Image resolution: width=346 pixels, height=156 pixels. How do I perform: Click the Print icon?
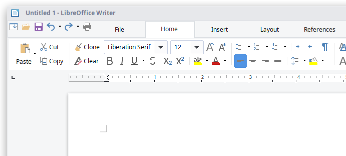tap(87, 26)
